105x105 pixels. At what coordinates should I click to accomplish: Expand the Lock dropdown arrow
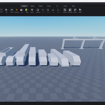point(55,10)
